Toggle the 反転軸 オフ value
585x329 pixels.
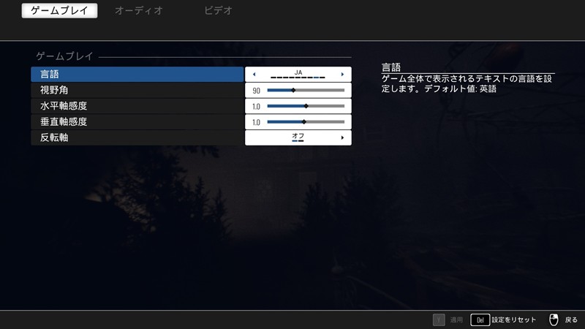pos(298,136)
